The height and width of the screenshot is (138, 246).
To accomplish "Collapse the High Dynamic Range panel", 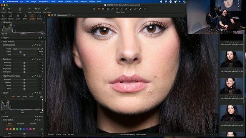I will (x=2, y=76).
